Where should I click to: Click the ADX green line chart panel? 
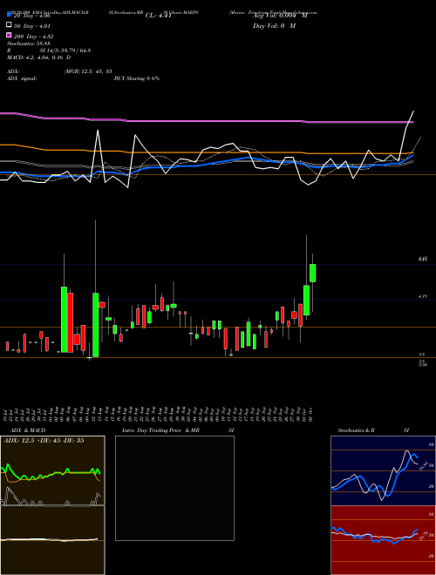point(52,470)
